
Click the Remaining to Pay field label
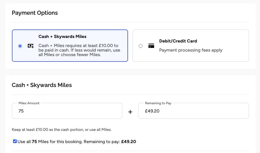coord(158,103)
